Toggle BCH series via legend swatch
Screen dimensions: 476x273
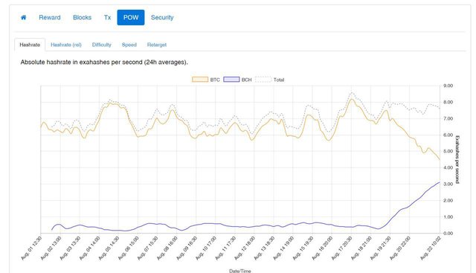(x=231, y=80)
